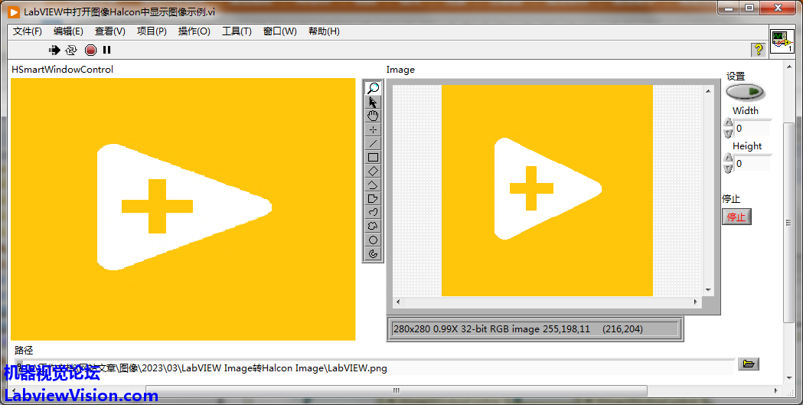Select the Annulus tool
The height and width of the screenshot is (405, 803).
[x=373, y=253]
